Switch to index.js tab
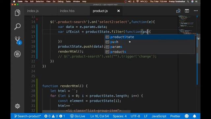This screenshot has height=119, width=211. (33, 11)
